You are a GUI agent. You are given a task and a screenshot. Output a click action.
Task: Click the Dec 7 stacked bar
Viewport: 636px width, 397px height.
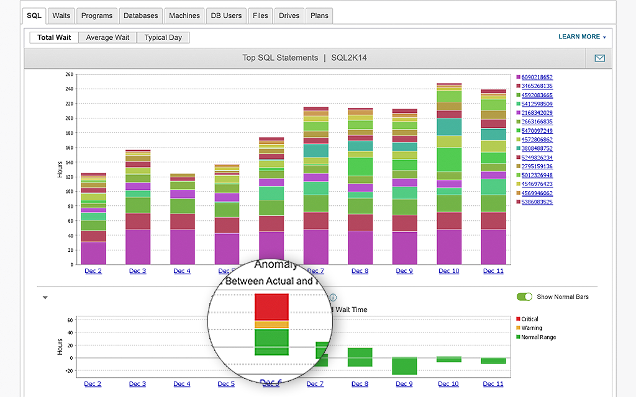316,186
